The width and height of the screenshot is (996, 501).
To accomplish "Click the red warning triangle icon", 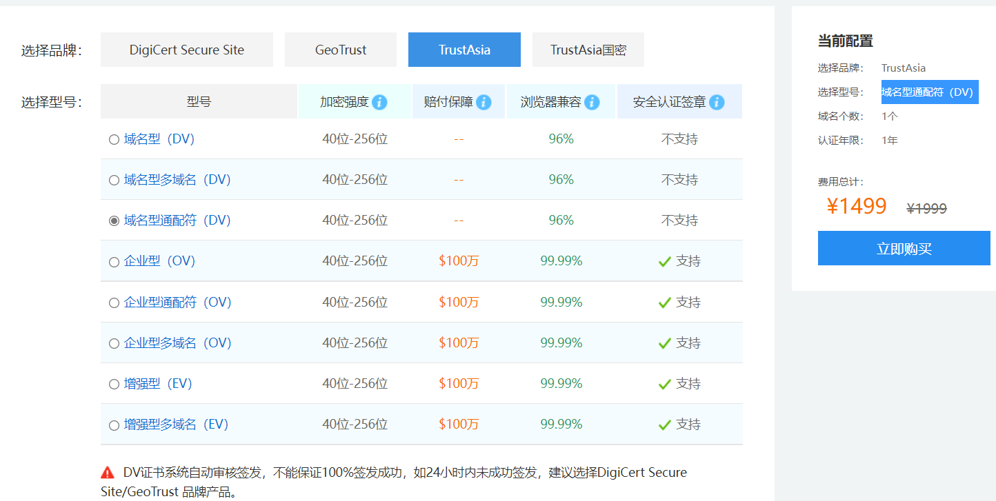I will (x=108, y=473).
